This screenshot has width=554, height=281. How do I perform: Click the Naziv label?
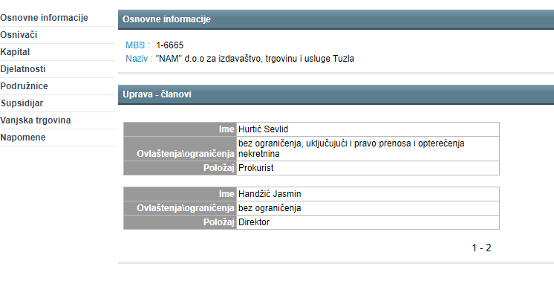139,58
